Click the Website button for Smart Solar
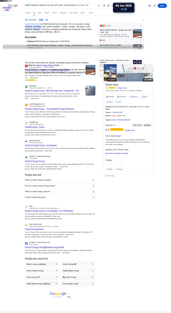This screenshot has height=313, width=171. point(110,97)
